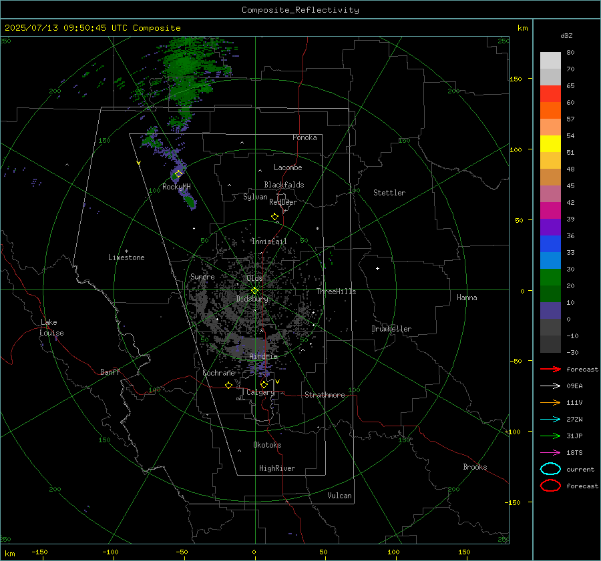The width and height of the screenshot is (601, 561).
Task: Click the km label at bottom-left corner
Action: [10, 554]
